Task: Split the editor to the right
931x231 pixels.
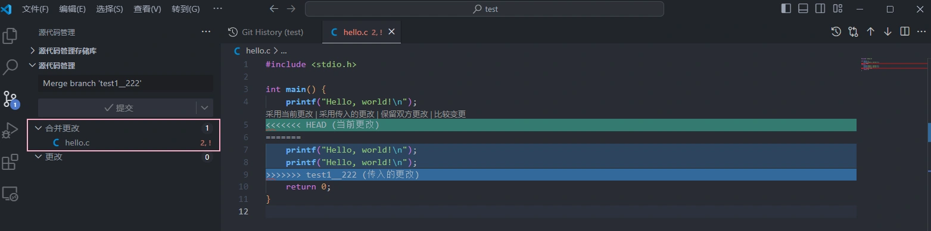Action: click(905, 31)
